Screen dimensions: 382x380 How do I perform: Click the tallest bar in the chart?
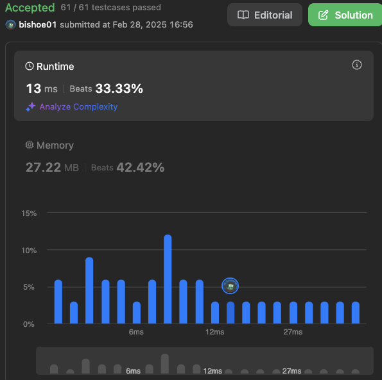[x=168, y=279]
